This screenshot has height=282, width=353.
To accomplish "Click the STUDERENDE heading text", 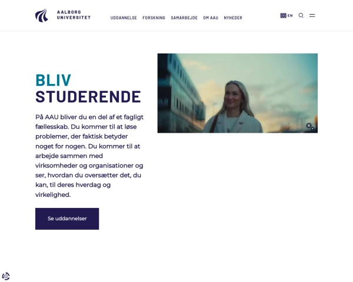I will pos(88,97).
